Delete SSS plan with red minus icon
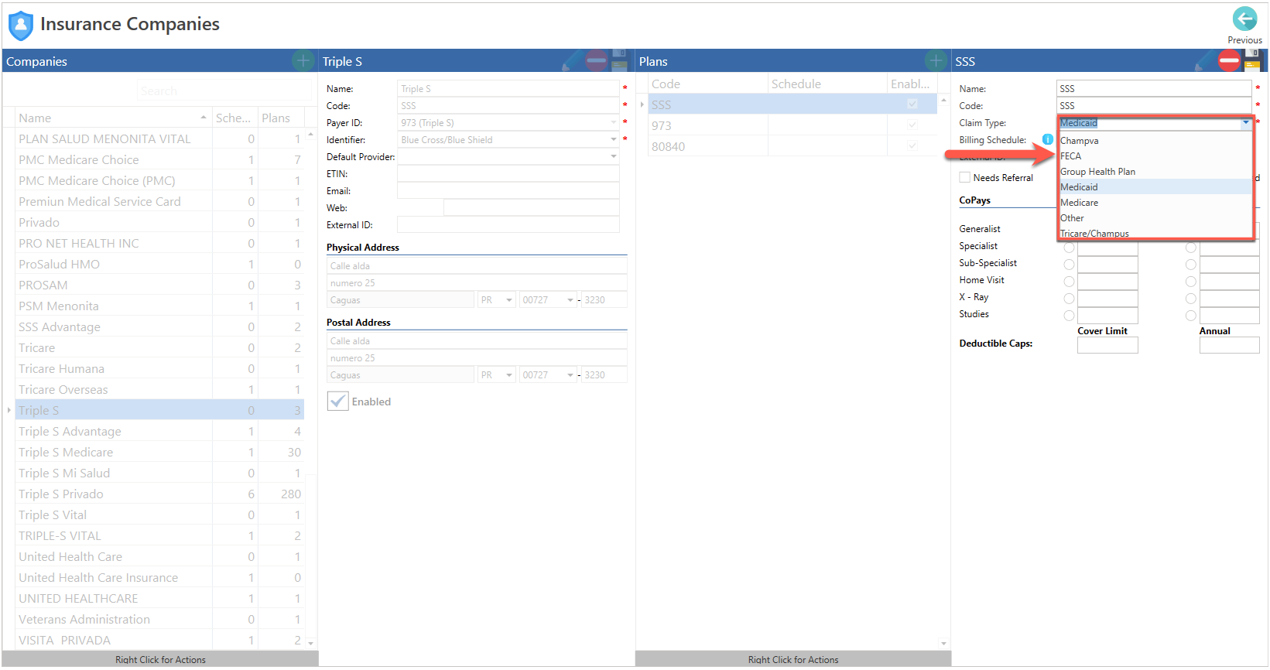The image size is (1270, 670). click(1229, 60)
